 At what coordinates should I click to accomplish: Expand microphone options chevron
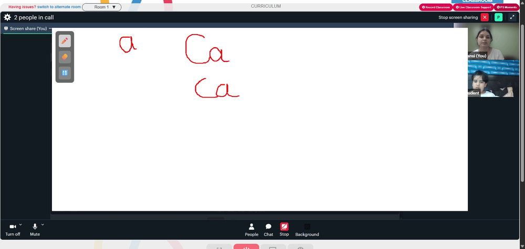tap(43, 224)
